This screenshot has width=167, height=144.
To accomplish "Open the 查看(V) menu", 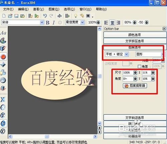I will [38, 9].
